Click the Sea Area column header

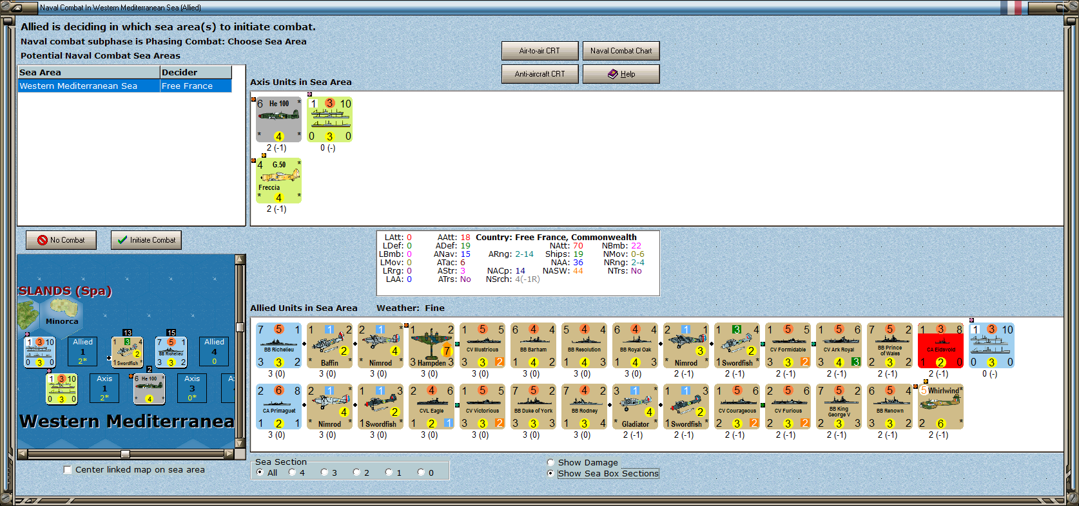point(89,72)
